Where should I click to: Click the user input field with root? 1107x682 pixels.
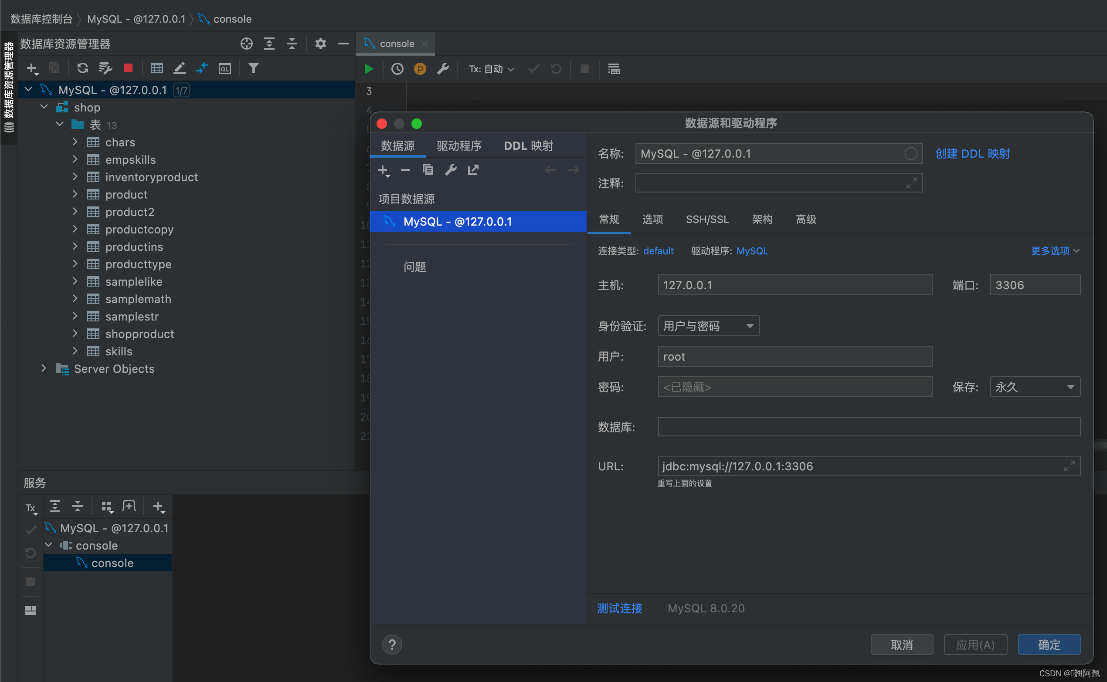795,357
